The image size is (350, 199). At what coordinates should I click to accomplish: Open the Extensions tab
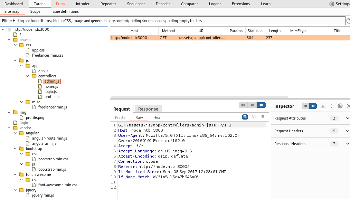tap(240, 4)
